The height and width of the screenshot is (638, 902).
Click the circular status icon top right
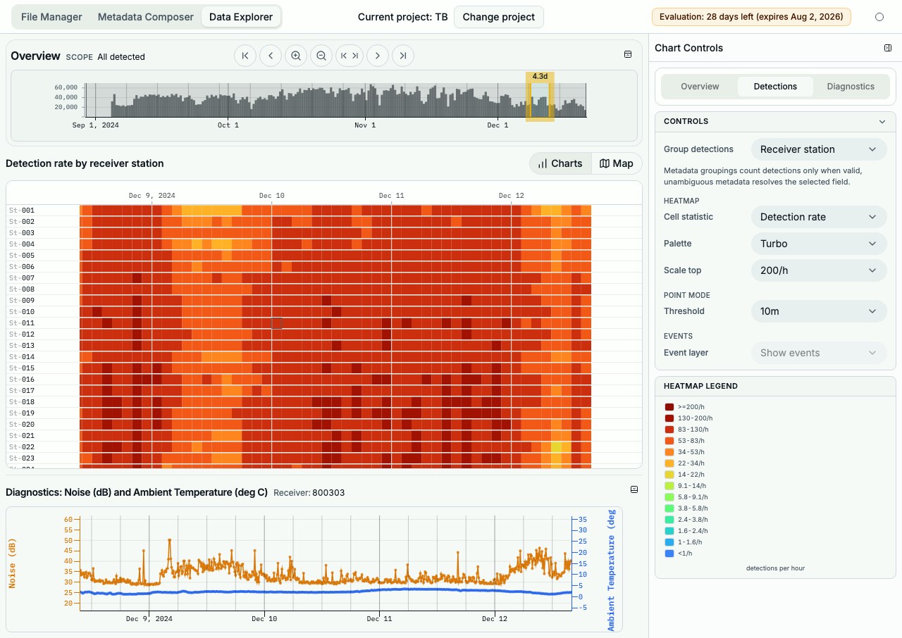(x=879, y=17)
